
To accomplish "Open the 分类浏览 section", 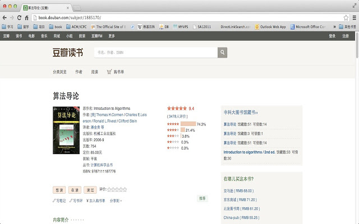I will 59,72.
